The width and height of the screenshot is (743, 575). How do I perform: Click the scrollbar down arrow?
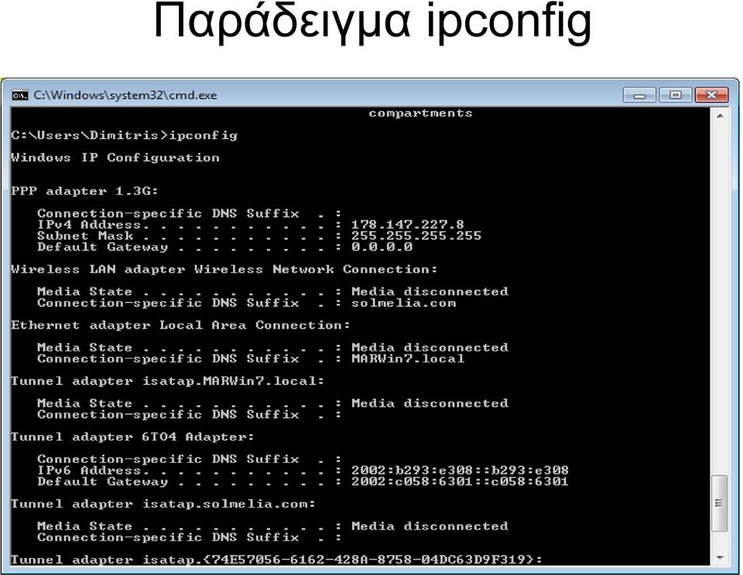coord(720,559)
